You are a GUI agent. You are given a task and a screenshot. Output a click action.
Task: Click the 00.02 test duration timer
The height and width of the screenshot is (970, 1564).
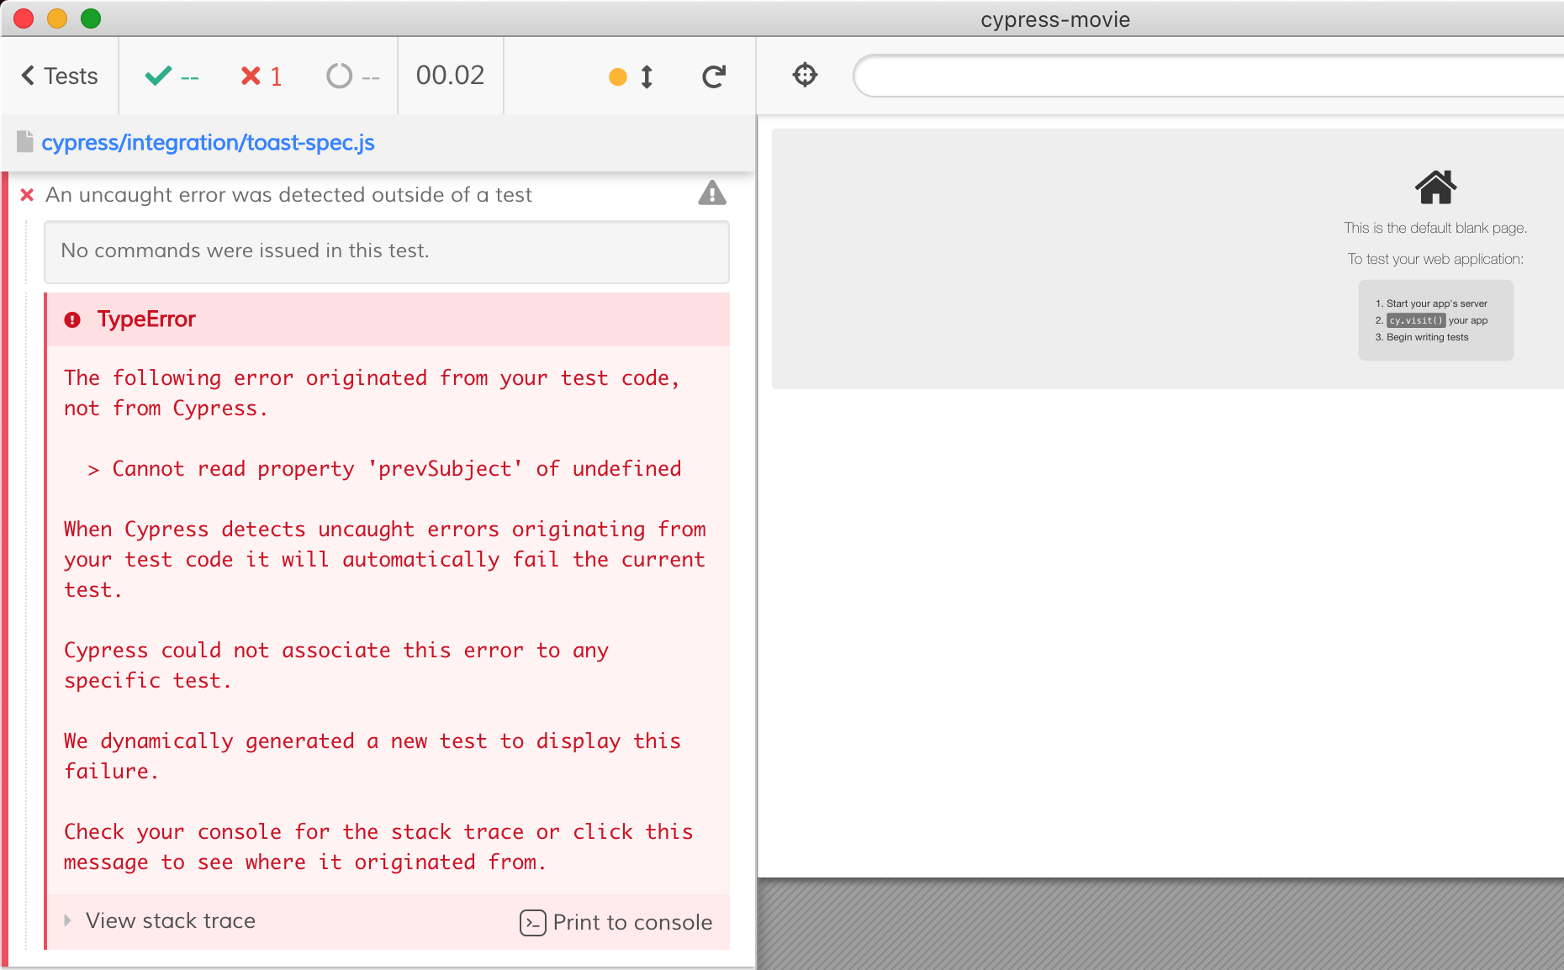tap(451, 76)
